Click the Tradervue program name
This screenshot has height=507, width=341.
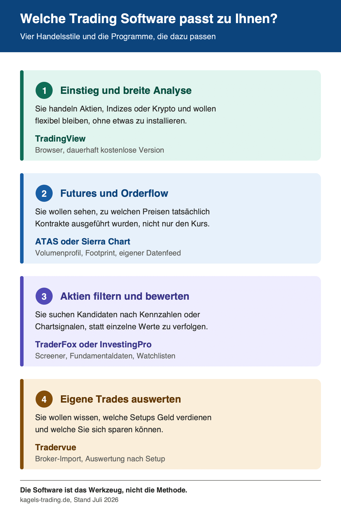tap(56, 447)
